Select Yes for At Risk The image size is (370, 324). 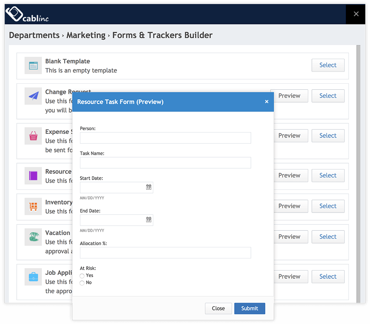82,276
